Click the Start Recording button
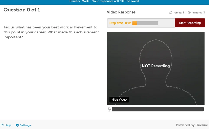 (190, 23)
